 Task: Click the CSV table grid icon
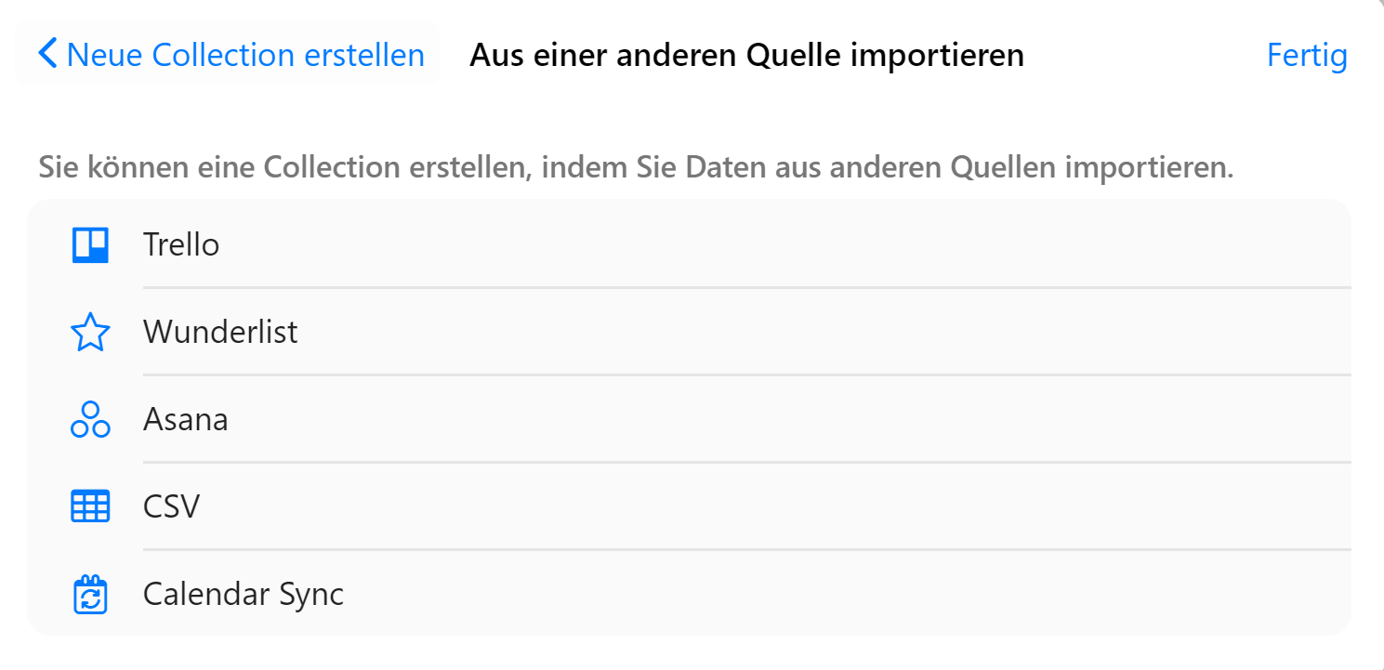90,506
